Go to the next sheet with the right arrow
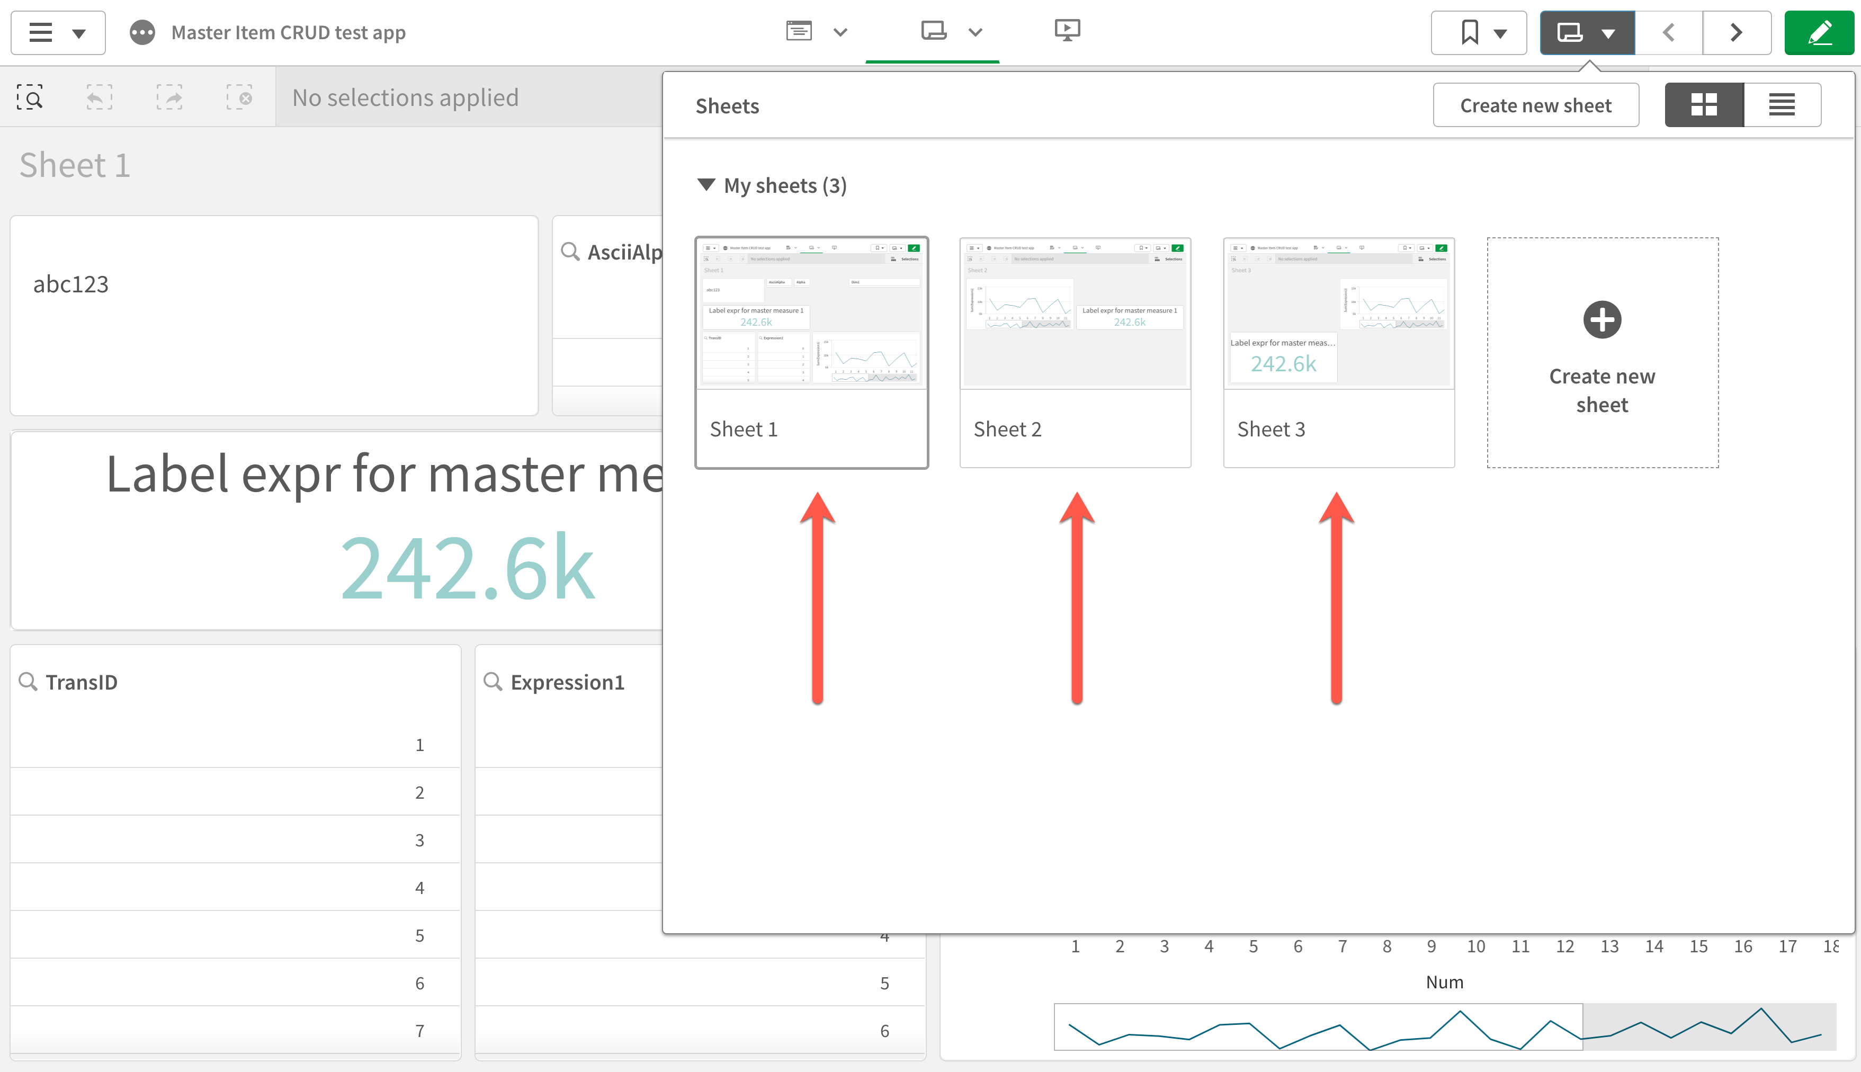The image size is (1861, 1072). 1736,32
